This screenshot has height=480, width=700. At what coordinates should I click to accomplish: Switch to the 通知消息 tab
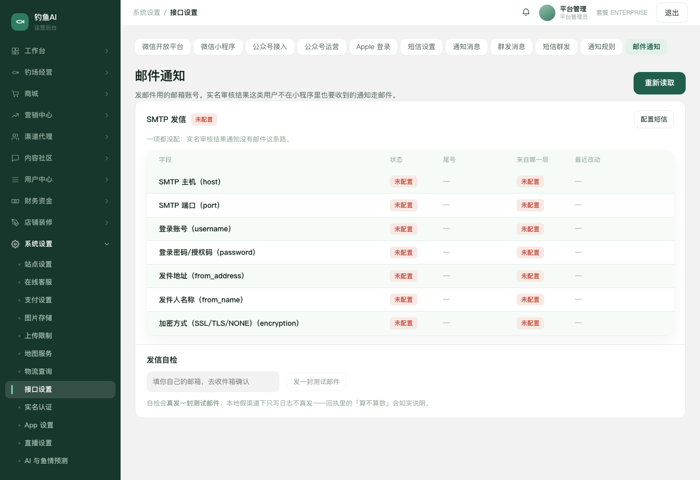click(x=466, y=47)
